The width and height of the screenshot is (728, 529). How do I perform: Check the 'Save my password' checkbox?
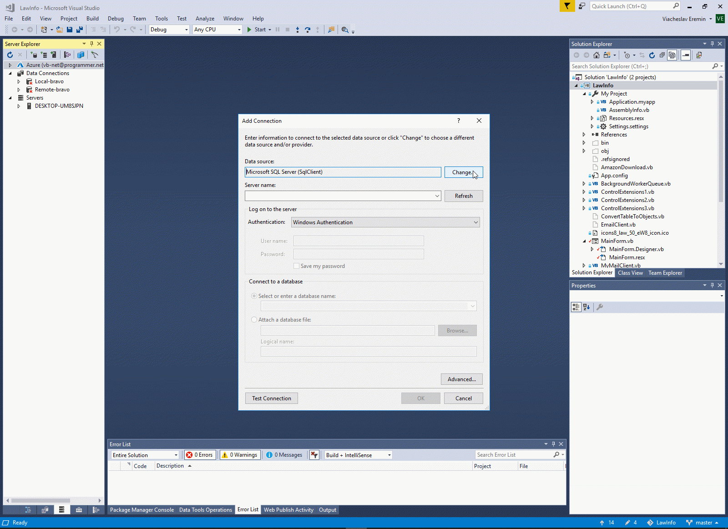pos(297,266)
